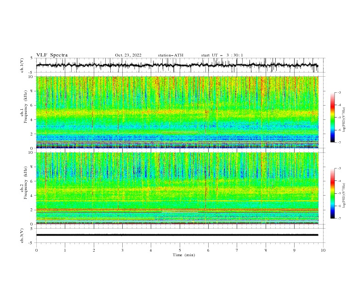Click the "ch.1(V)" waveform axis label

tap(22, 65)
